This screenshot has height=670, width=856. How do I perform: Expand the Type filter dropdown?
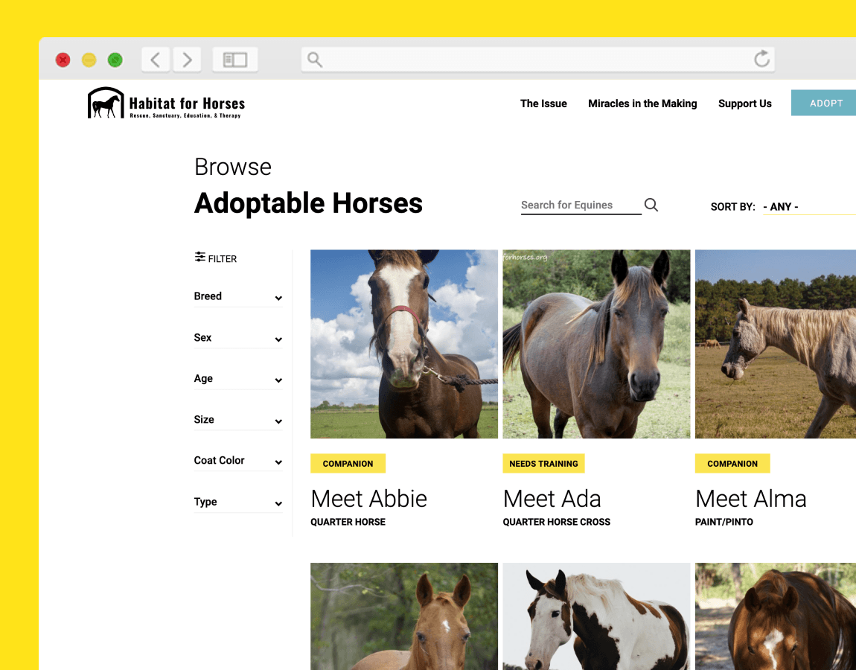[238, 502]
